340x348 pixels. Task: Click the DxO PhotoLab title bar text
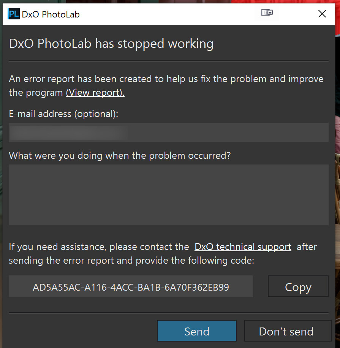(51, 14)
